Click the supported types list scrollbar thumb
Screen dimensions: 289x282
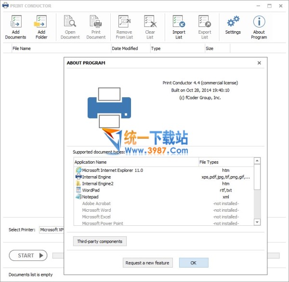(x=257, y=177)
